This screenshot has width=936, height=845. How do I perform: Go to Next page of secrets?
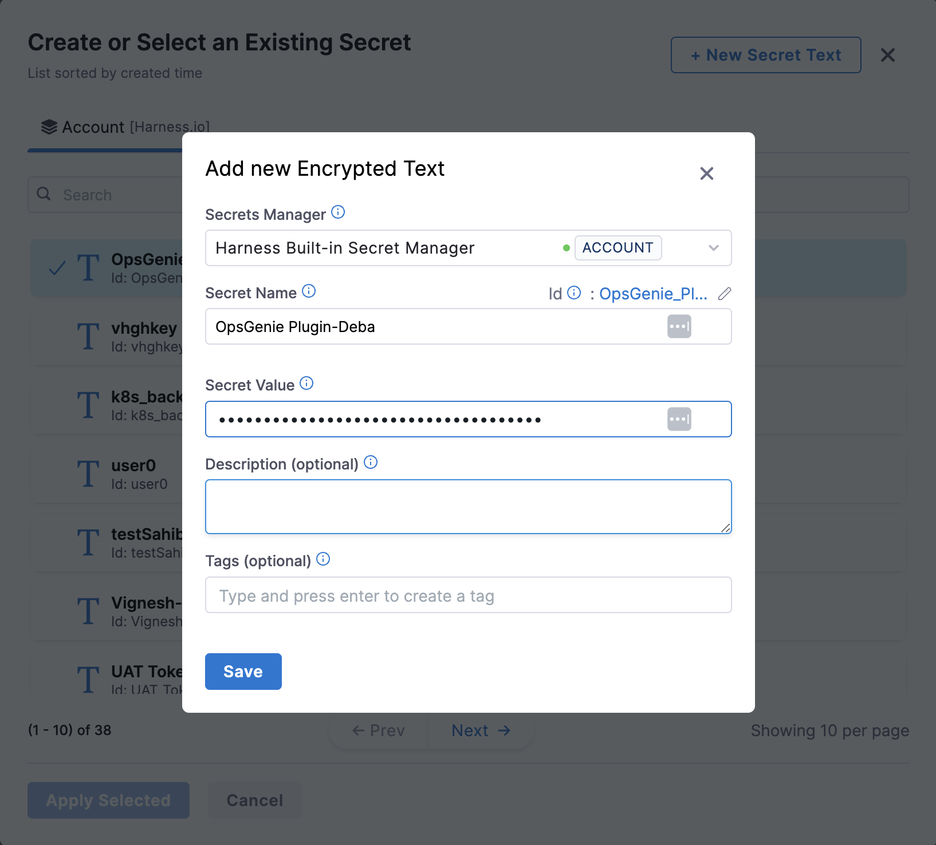coord(480,731)
